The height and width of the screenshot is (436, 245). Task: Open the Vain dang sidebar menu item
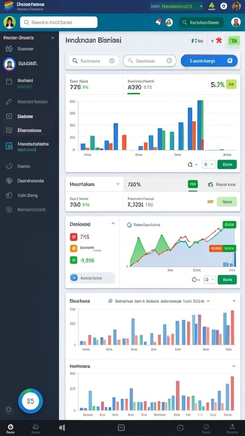pos(28,195)
